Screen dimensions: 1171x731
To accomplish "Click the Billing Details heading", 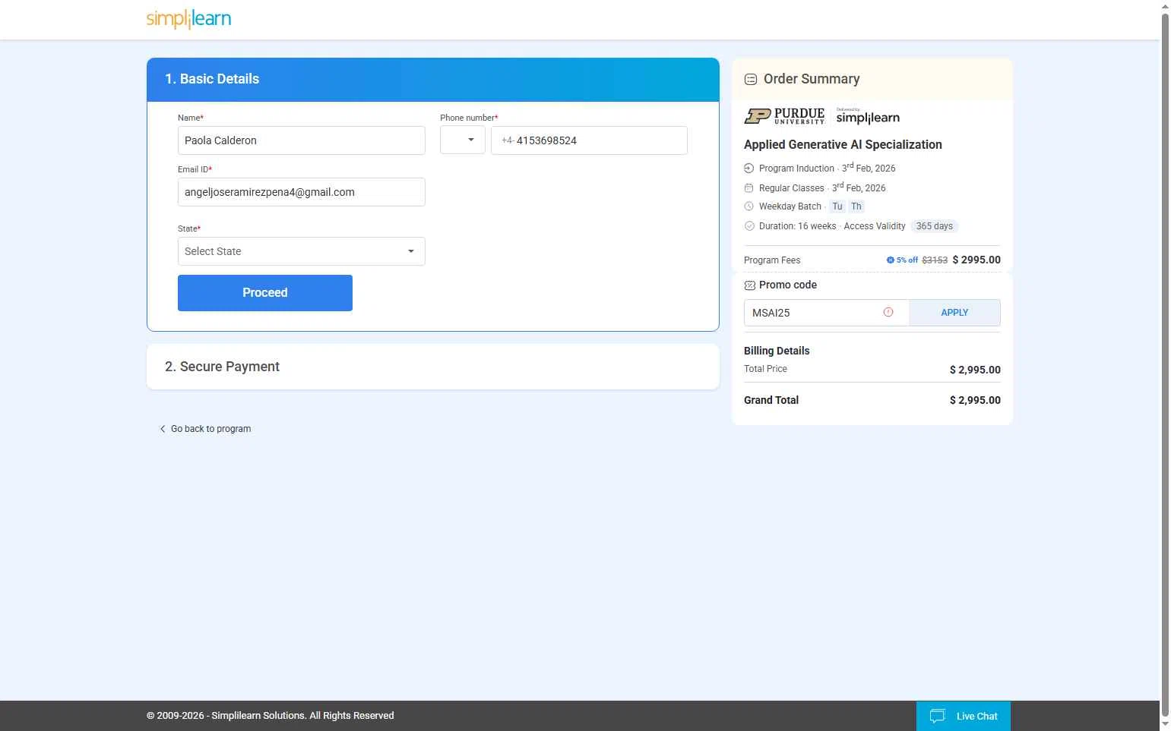I will [777, 351].
